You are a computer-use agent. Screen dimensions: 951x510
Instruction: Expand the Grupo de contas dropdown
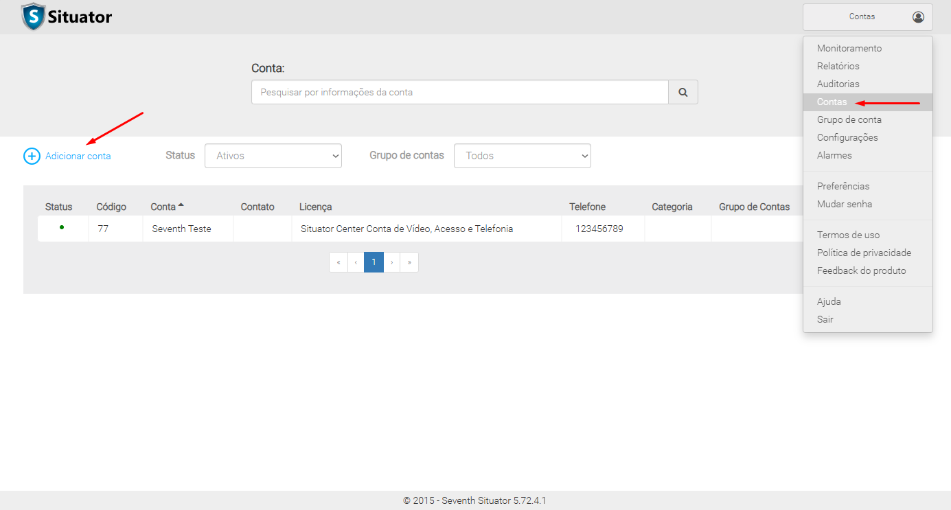[522, 156]
